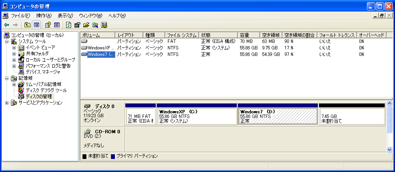Go up one level with folder-up icon
Viewport: 395px width, 172px height.
pos(27,25)
